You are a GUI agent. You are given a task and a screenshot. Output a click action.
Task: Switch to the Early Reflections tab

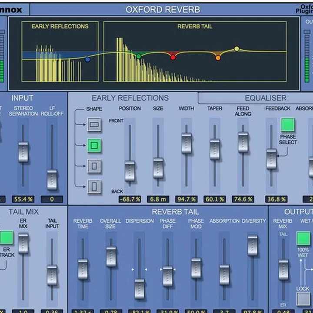point(130,98)
